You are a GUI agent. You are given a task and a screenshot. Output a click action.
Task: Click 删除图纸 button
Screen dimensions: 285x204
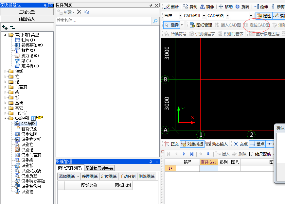pos(147,177)
